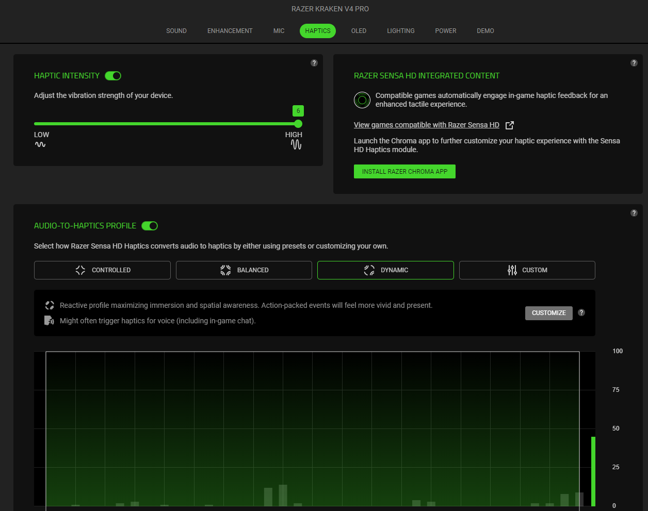Click help icon in Audio-to-Haptics panel corner
The width and height of the screenshot is (648, 511).
pyautogui.click(x=634, y=213)
